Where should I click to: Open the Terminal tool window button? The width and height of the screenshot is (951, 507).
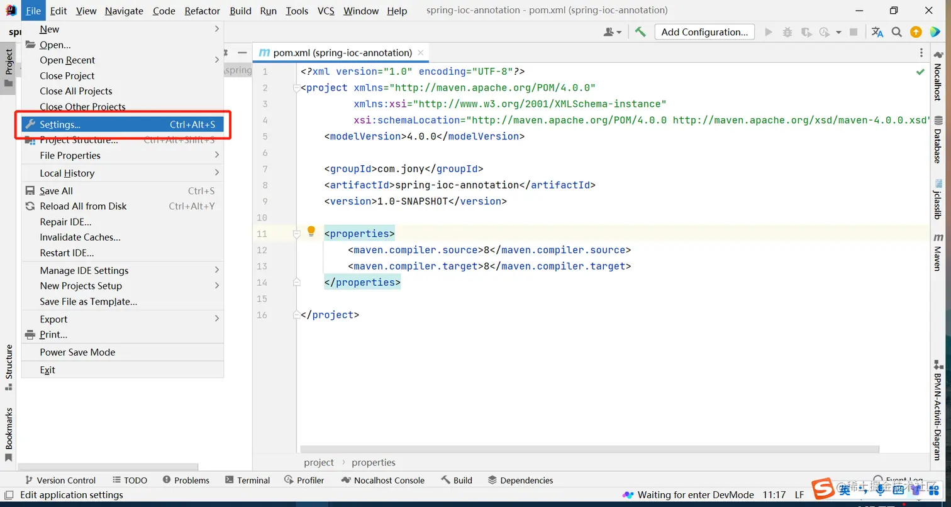tap(248, 481)
